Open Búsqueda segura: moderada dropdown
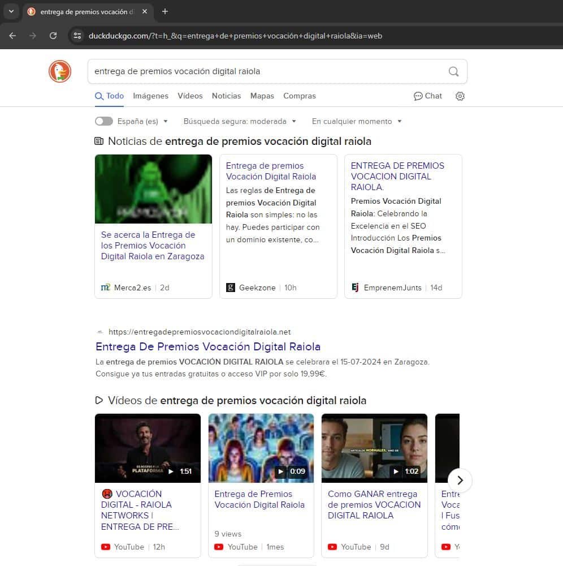The width and height of the screenshot is (563, 566). (x=240, y=121)
